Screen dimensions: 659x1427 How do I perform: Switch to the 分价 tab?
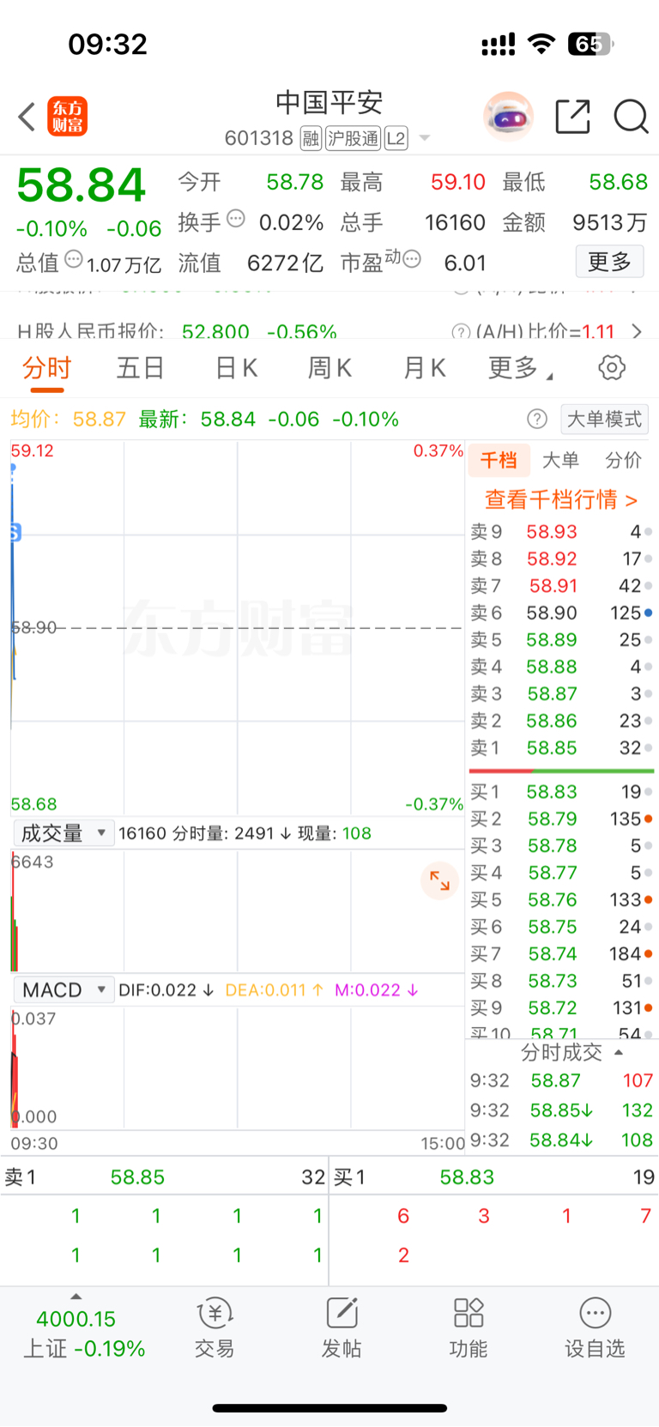(624, 460)
